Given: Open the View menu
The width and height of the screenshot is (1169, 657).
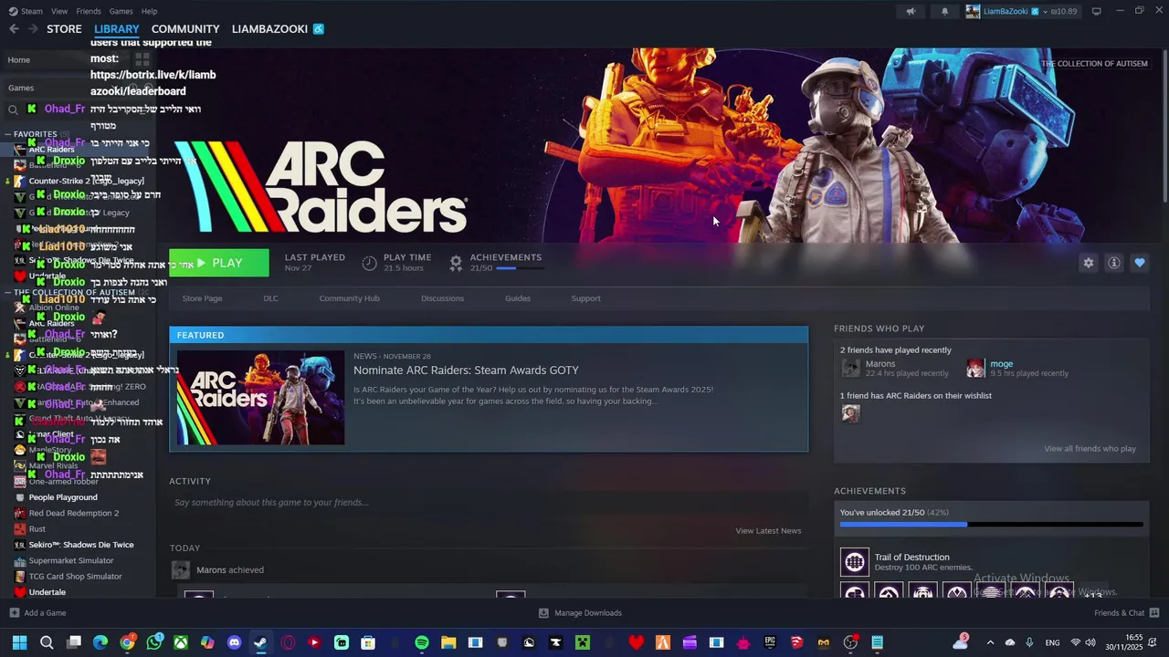Looking at the screenshot, I should (59, 11).
